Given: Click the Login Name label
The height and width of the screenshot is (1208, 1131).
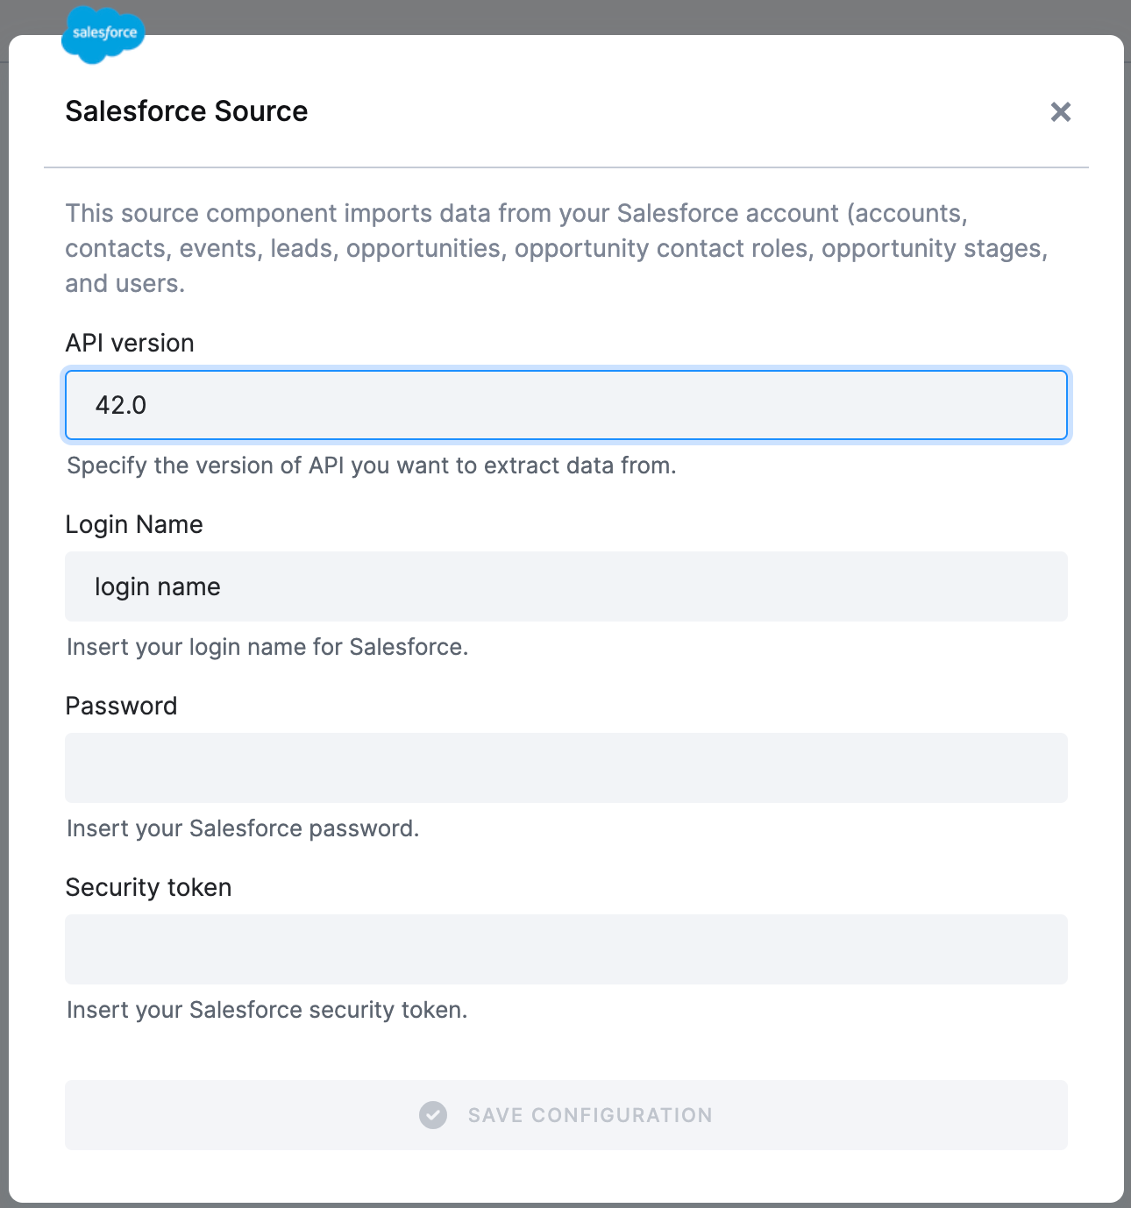Looking at the screenshot, I should (x=133, y=524).
